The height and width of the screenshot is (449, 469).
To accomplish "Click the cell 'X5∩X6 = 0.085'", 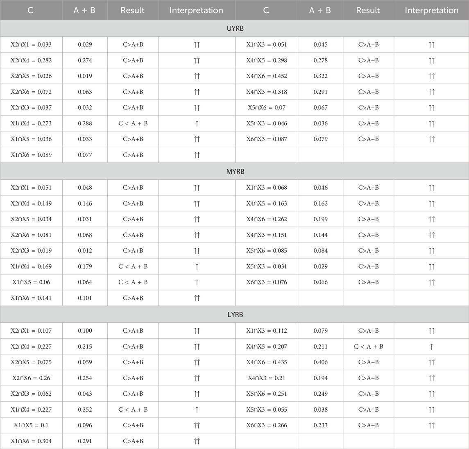I will (x=267, y=251).
